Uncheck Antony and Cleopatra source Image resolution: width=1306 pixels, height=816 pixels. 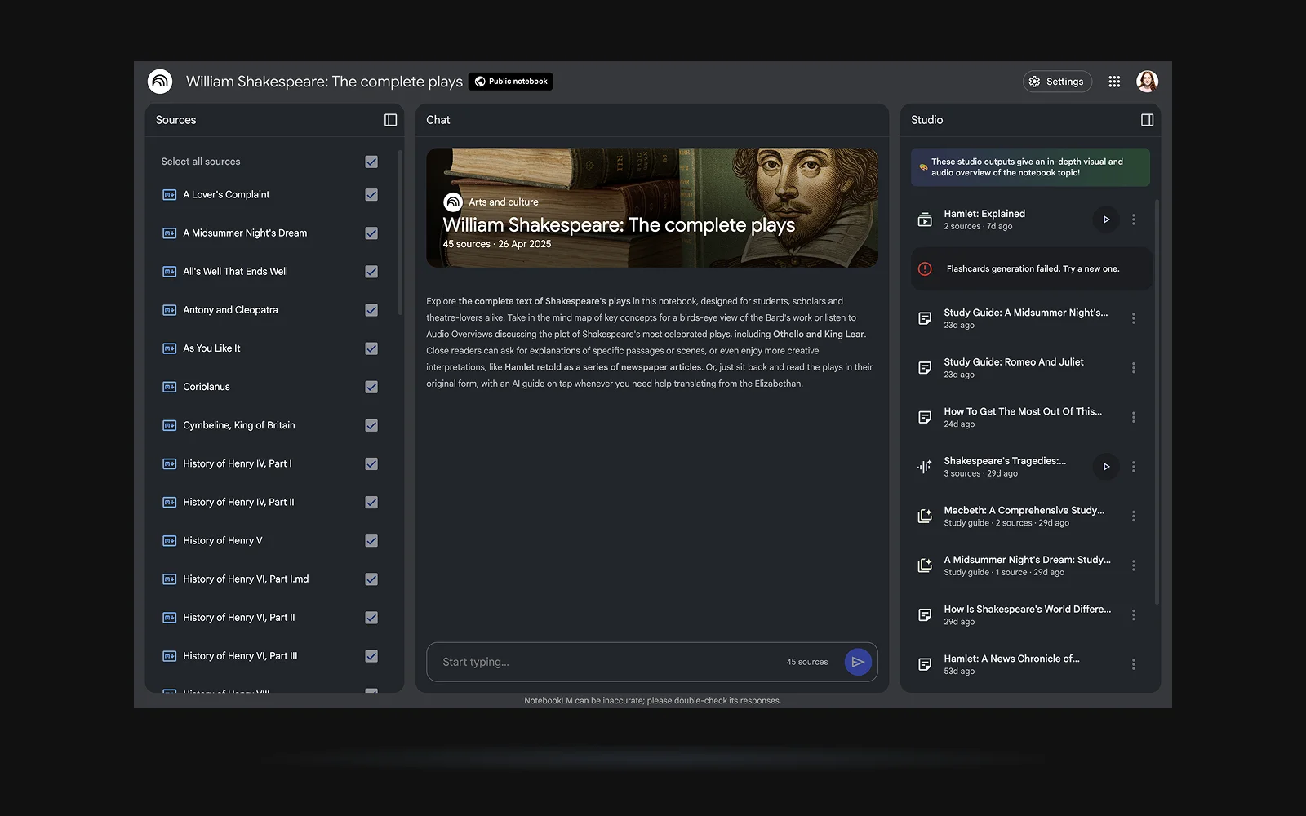click(371, 310)
